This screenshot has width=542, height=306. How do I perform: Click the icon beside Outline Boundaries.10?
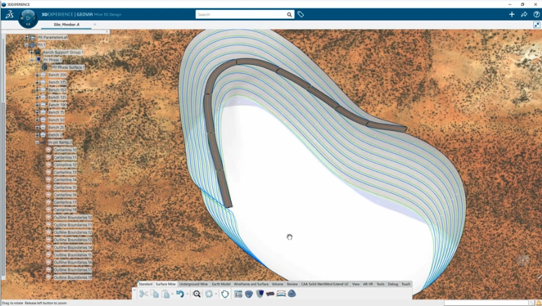[x=48, y=218]
